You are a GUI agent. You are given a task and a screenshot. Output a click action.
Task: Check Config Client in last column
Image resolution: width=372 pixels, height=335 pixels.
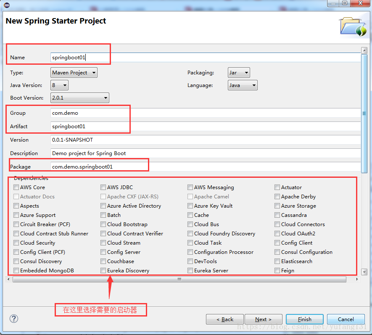tap(277, 243)
